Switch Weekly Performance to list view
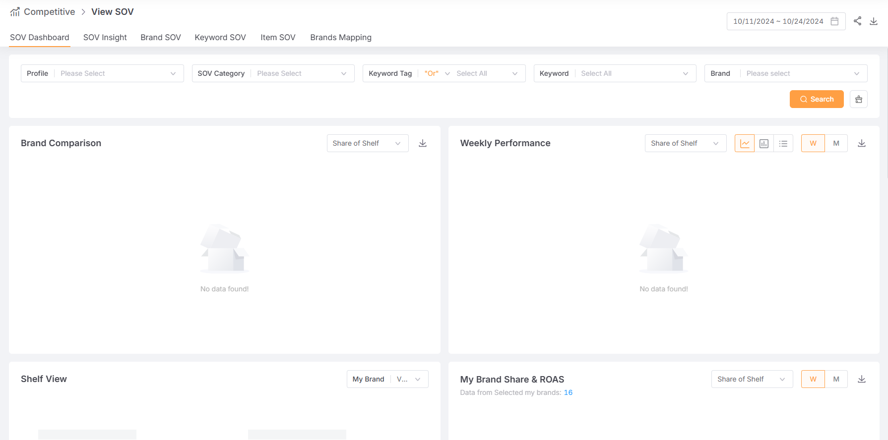The height and width of the screenshot is (440, 888). coord(783,143)
